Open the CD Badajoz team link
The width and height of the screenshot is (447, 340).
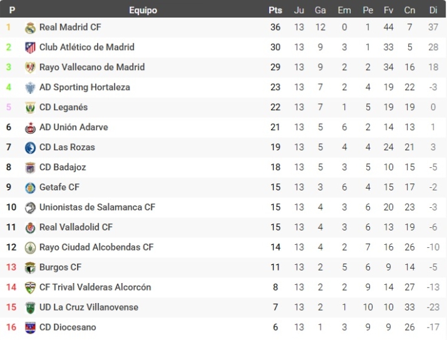pos(64,167)
